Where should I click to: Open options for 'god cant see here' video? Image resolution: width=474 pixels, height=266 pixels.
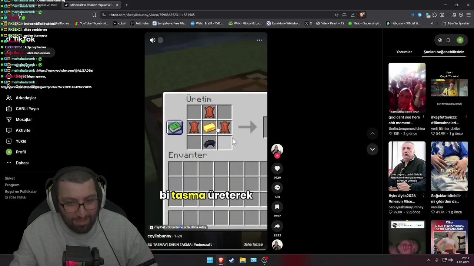click(424, 117)
